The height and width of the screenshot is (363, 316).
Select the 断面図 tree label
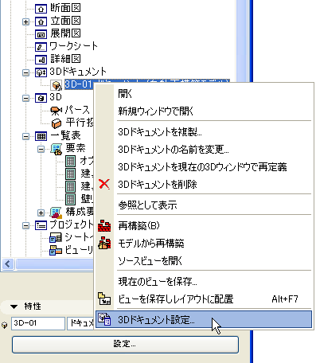click(x=66, y=8)
